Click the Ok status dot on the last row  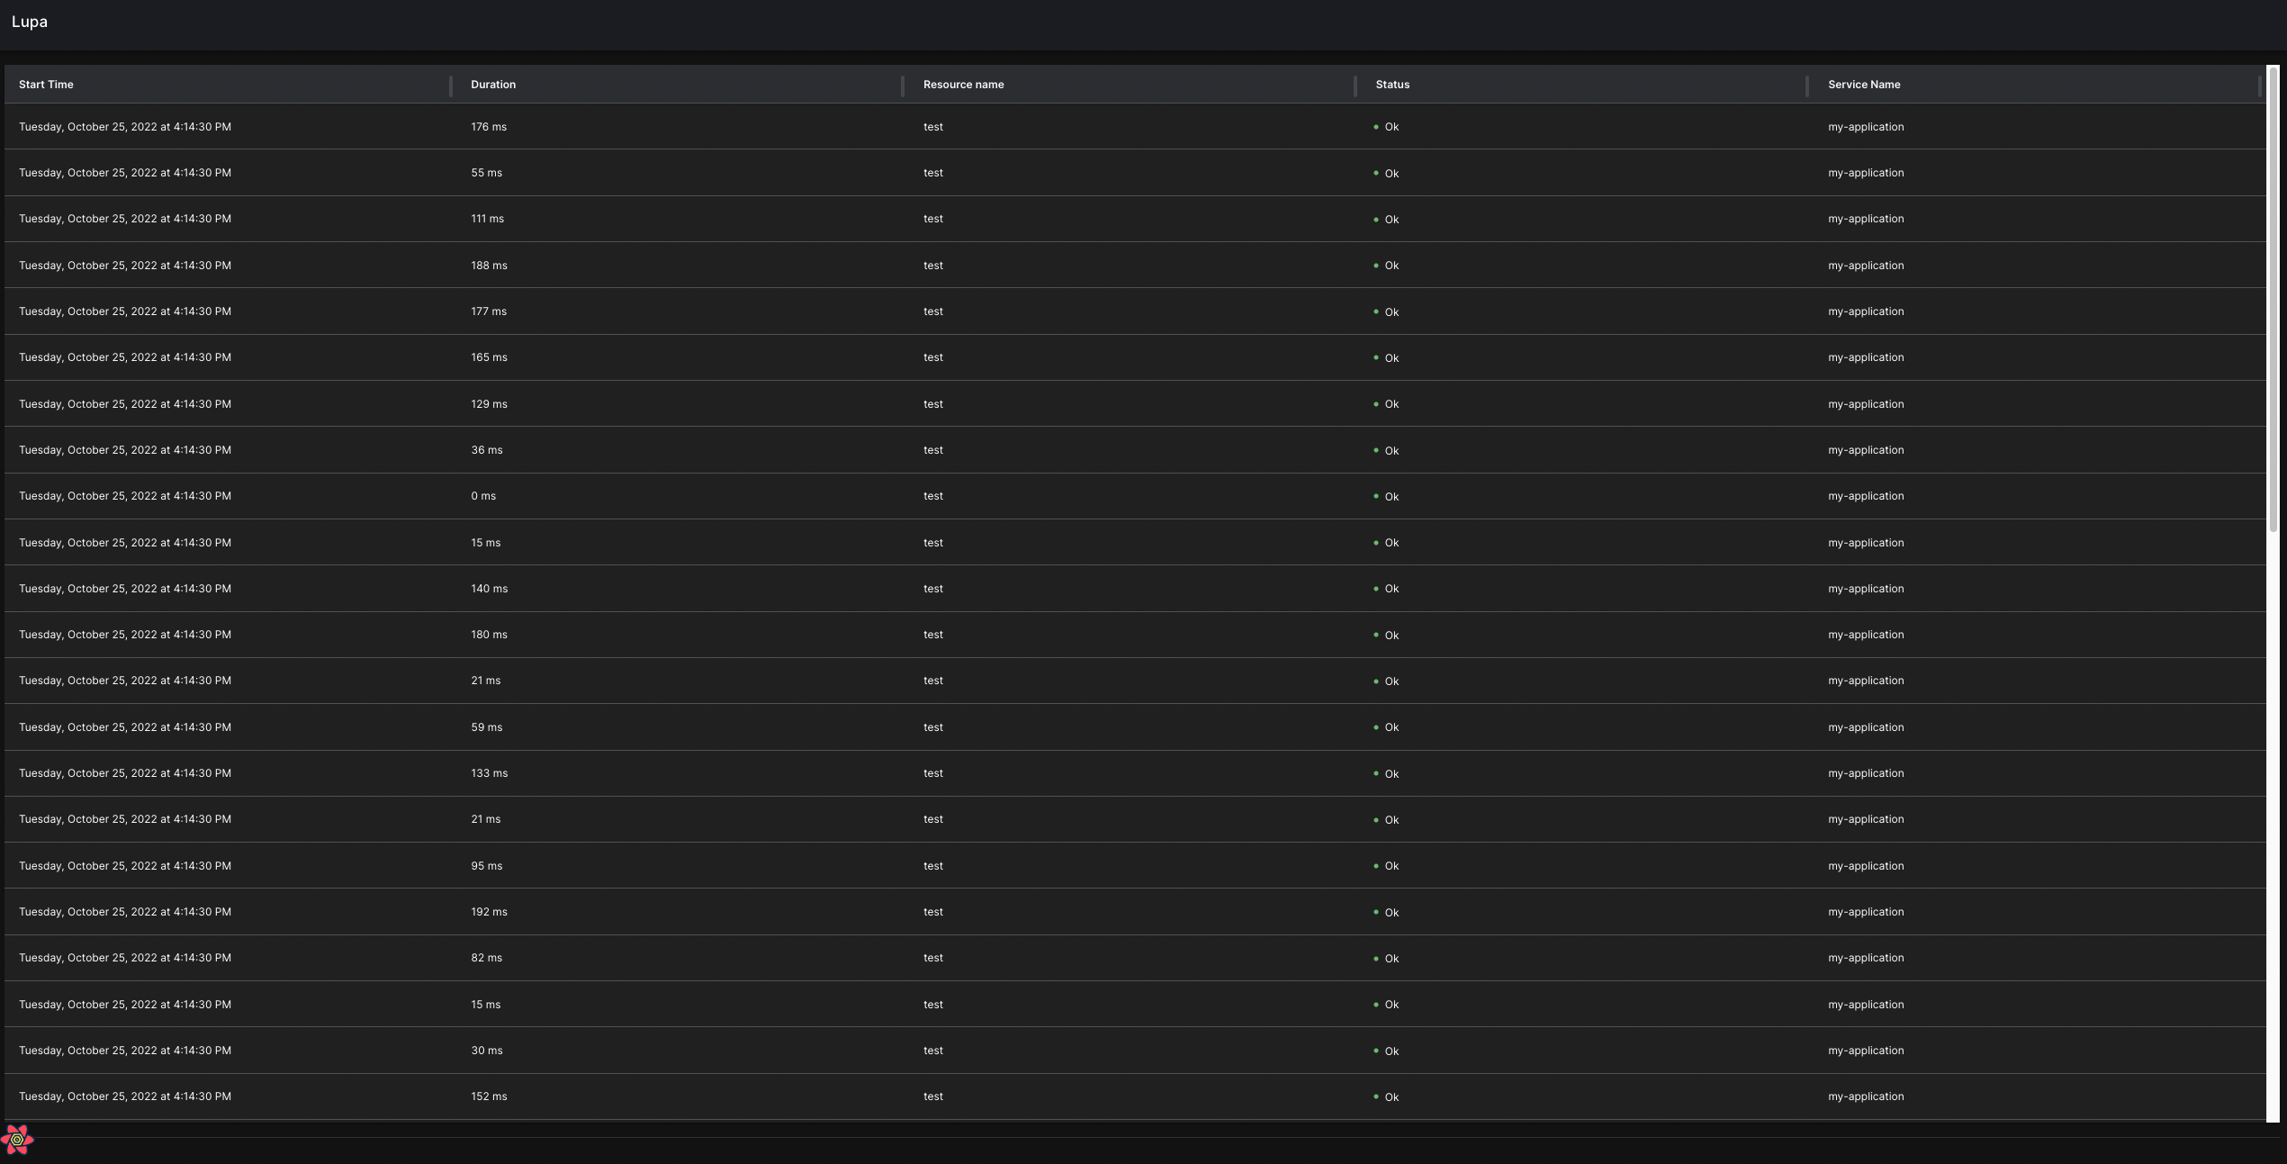click(x=1376, y=1097)
